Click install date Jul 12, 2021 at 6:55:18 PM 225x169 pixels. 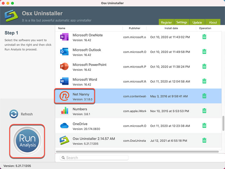[x=169, y=141]
